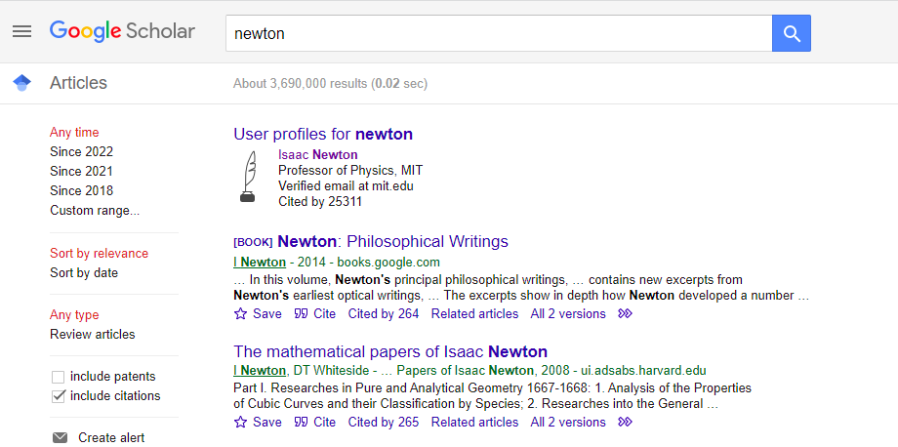Show more options for Philosophical Writings
The image size is (898, 447).
point(626,313)
